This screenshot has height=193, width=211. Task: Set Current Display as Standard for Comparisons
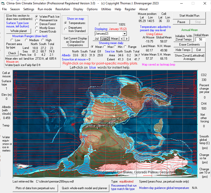(x=75, y=42)
